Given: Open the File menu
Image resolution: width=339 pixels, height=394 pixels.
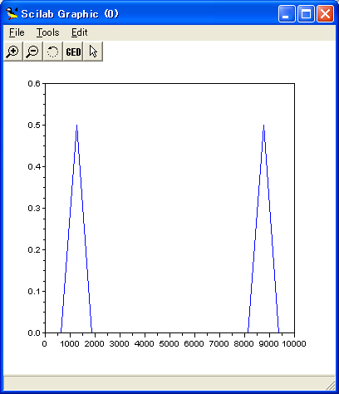Looking at the screenshot, I should (17, 32).
